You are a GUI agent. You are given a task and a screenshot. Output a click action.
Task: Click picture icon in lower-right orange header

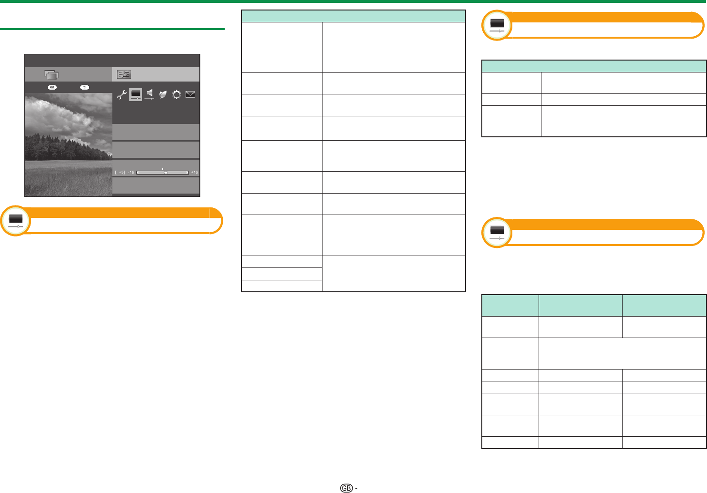coord(497,232)
